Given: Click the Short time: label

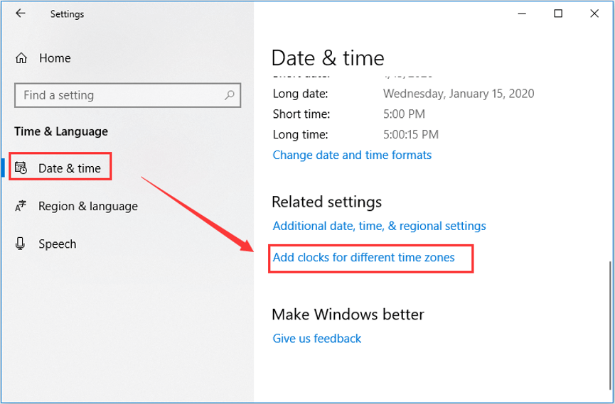Looking at the screenshot, I should (x=301, y=114).
